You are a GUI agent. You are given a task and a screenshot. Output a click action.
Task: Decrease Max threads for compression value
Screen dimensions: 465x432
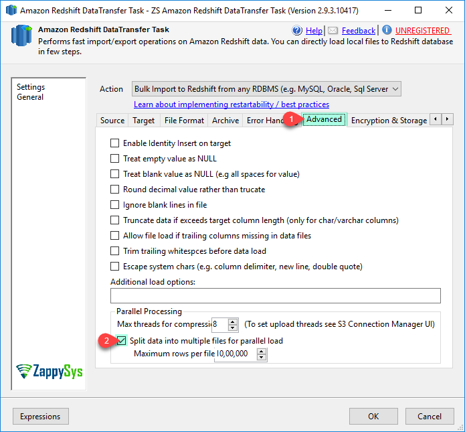(x=233, y=328)
